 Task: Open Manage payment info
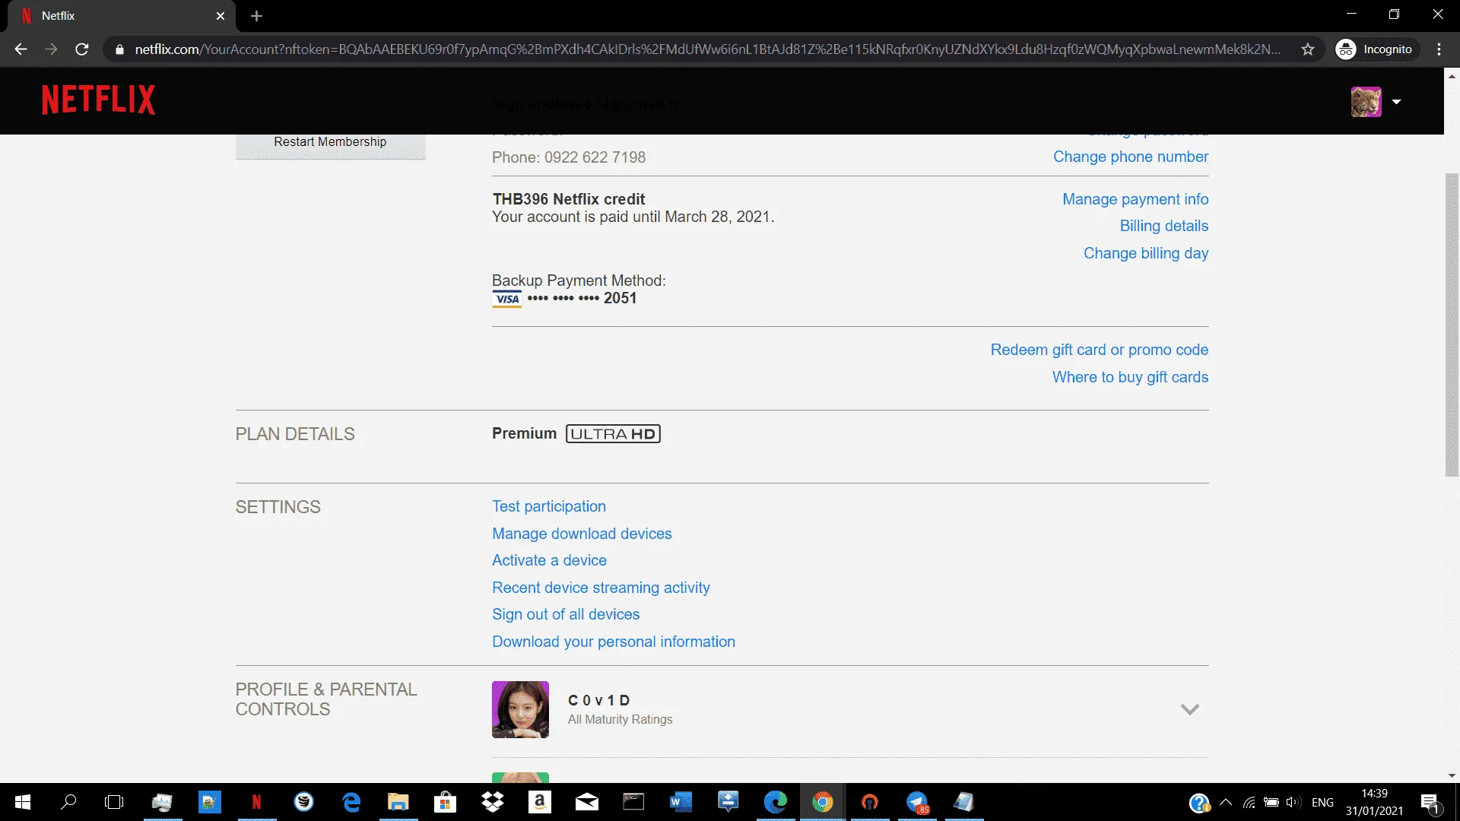1135,199
